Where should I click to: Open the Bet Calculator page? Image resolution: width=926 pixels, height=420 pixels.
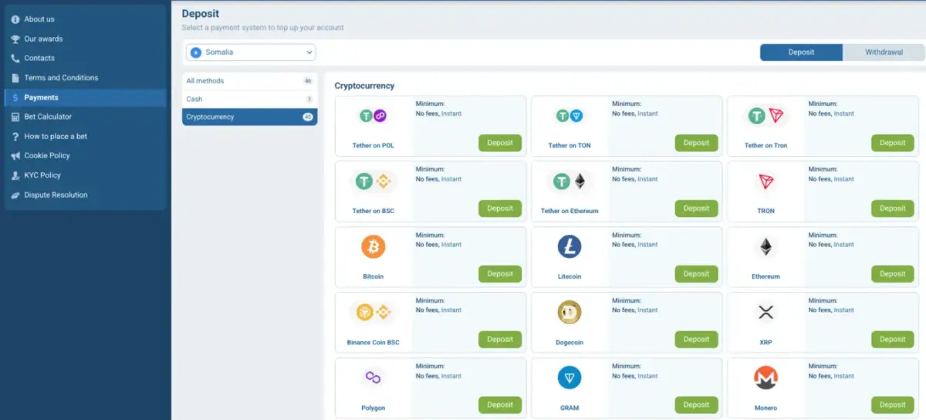[x=85, y=117]
